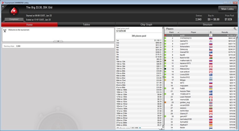
Task: Click the orange status square for golden_nug
Action: click(x=165, y=102)
